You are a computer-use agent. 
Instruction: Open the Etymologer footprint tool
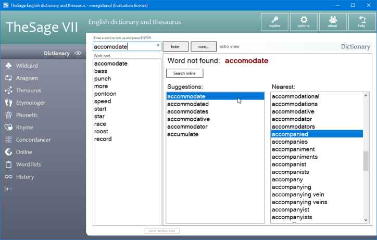[x=30, y=103]
